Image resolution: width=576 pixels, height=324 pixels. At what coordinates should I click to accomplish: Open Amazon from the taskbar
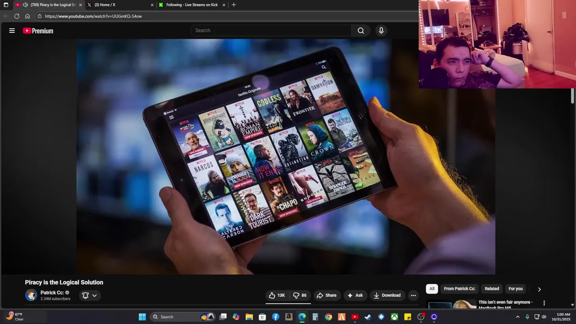[x=289, y=317]
